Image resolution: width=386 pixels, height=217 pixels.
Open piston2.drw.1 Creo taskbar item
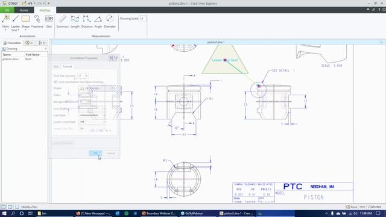pos(236,213)
